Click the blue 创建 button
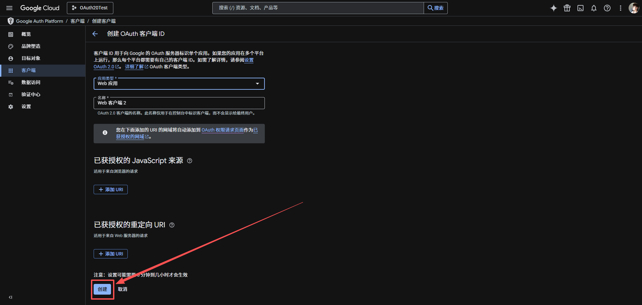This screenshot has height=305, width=642. [102, 289]
